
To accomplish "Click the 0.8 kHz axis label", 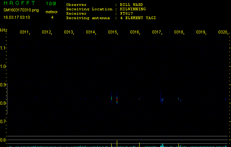I will [x=3, y=103].
